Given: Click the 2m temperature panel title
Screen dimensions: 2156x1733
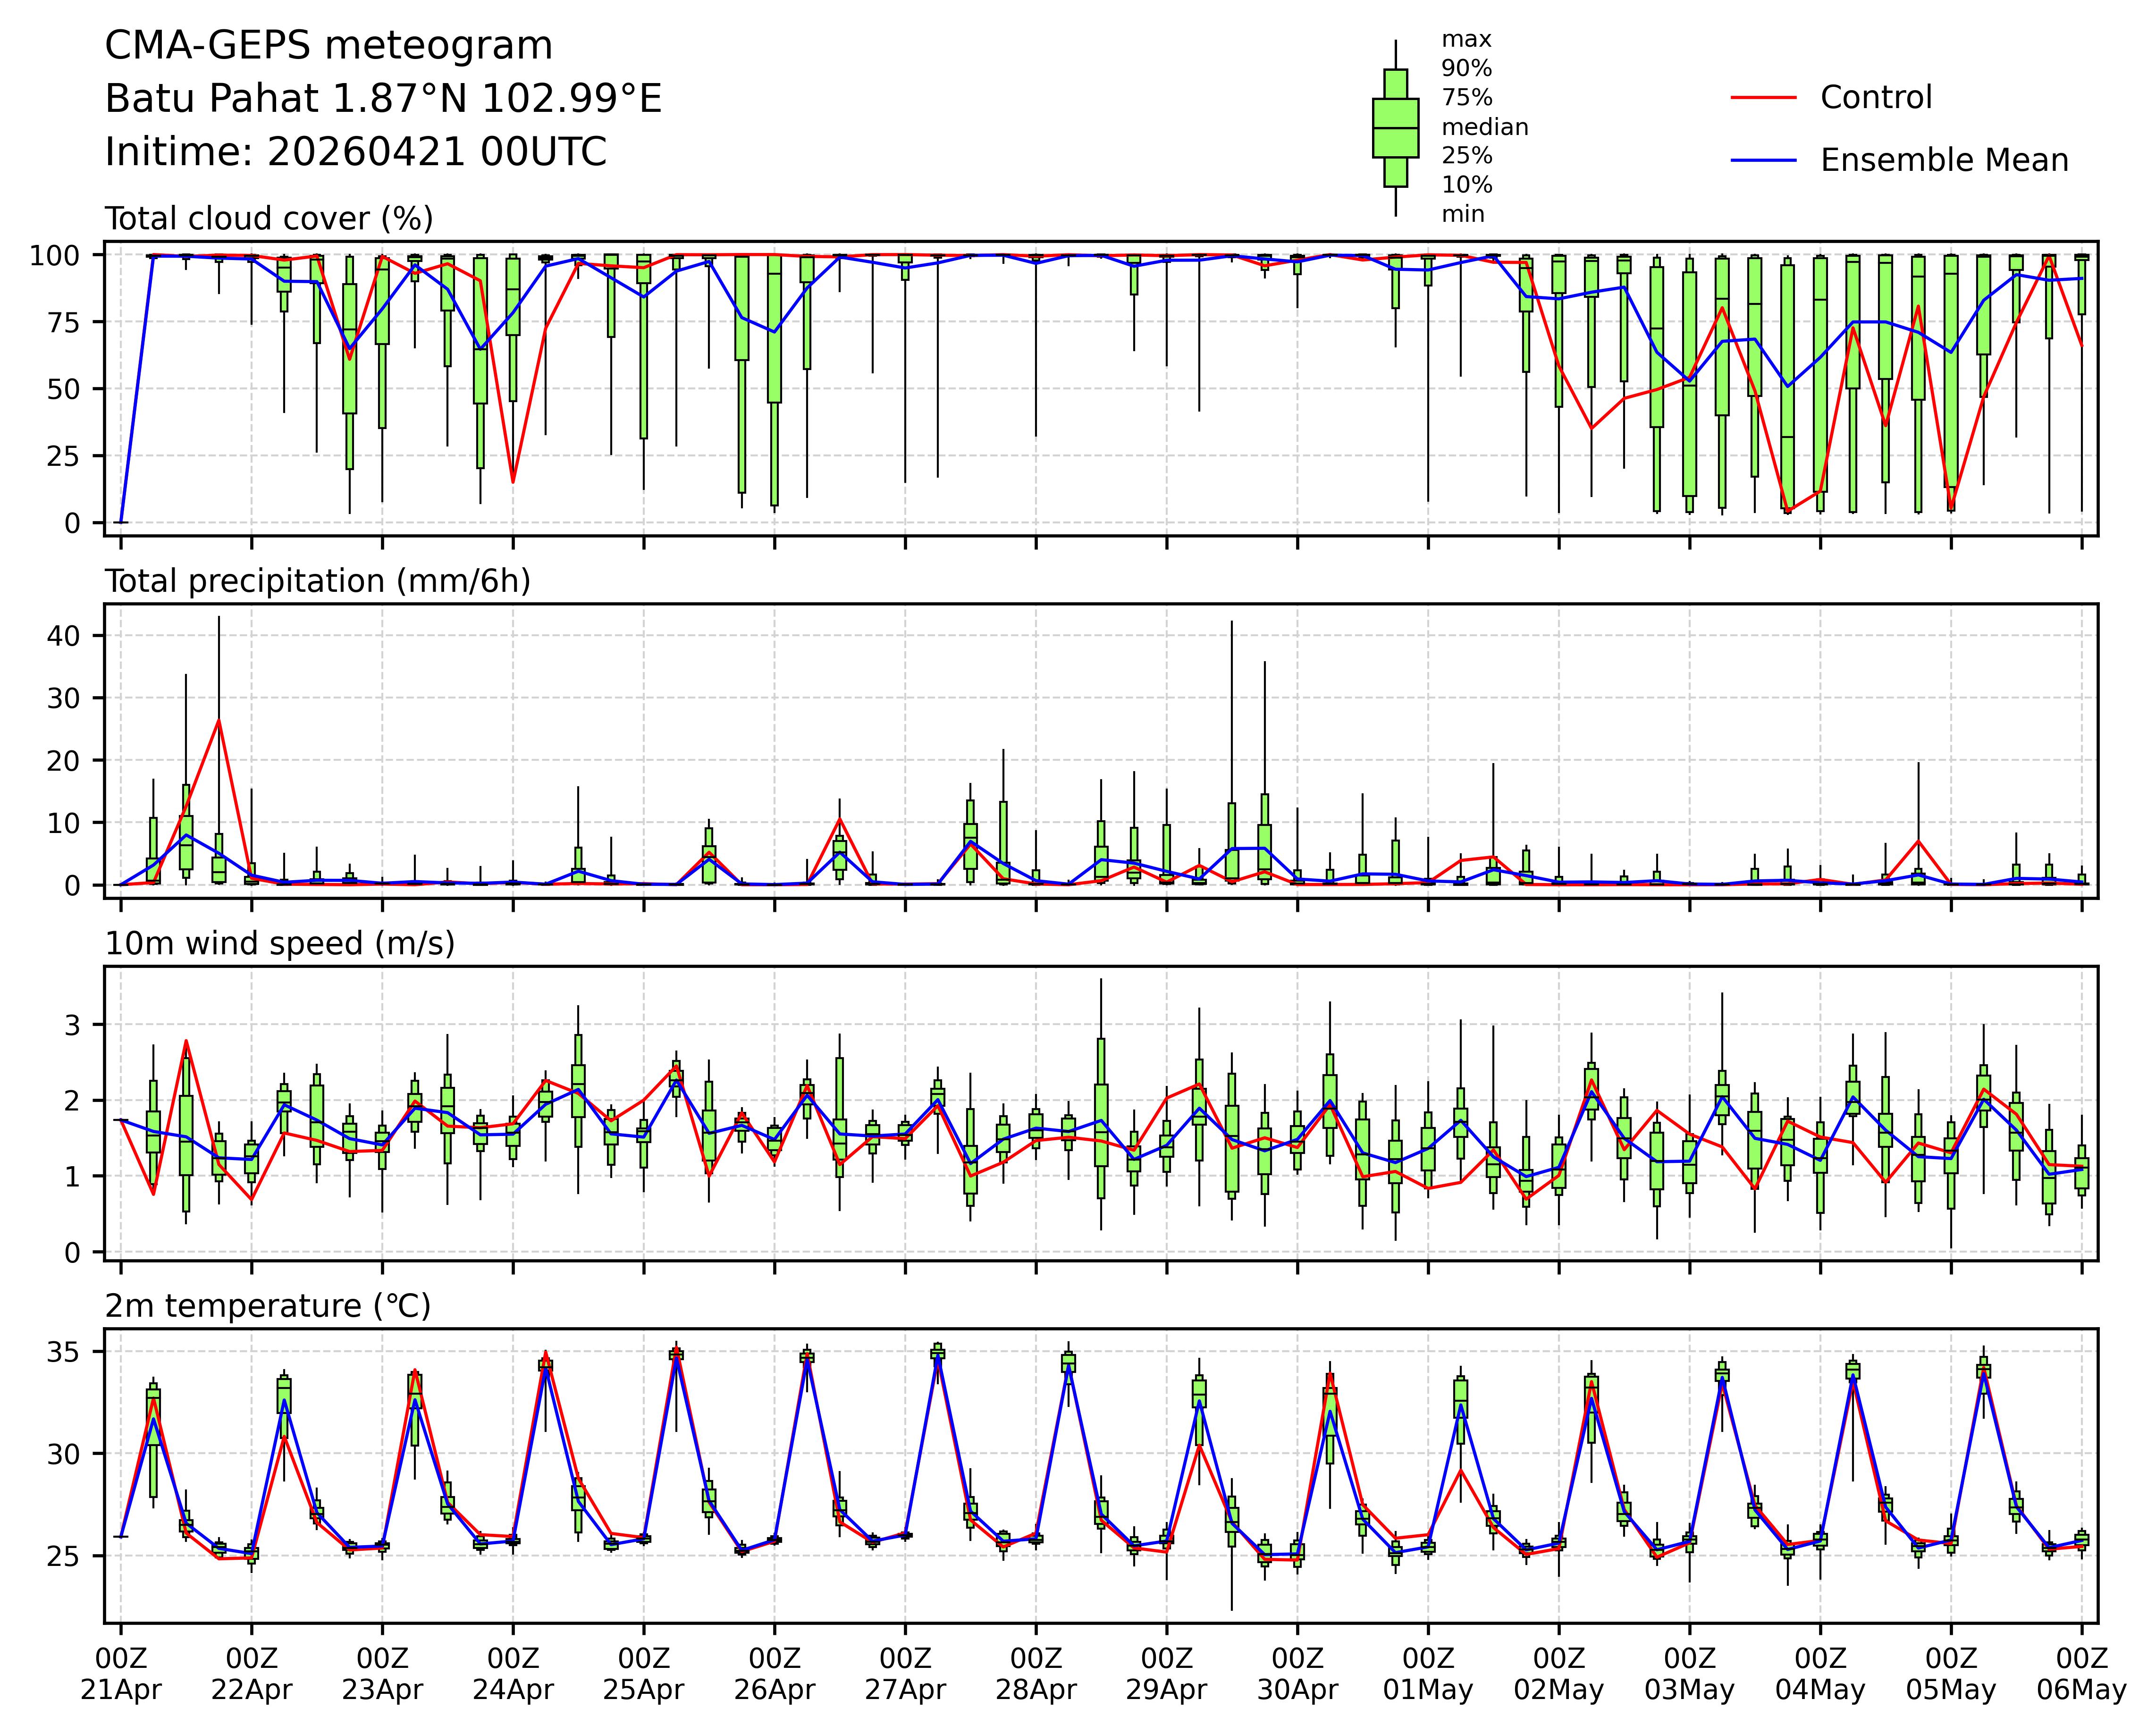Looking at the screenshot, I should 268,1306.
